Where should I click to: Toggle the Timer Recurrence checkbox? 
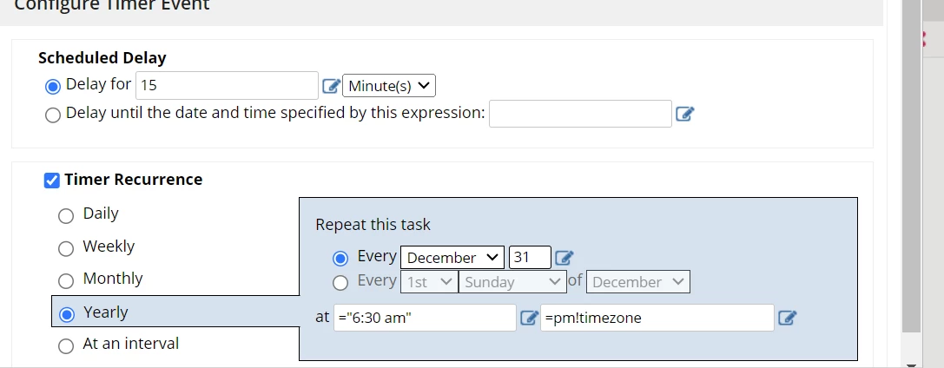(52, 181)
